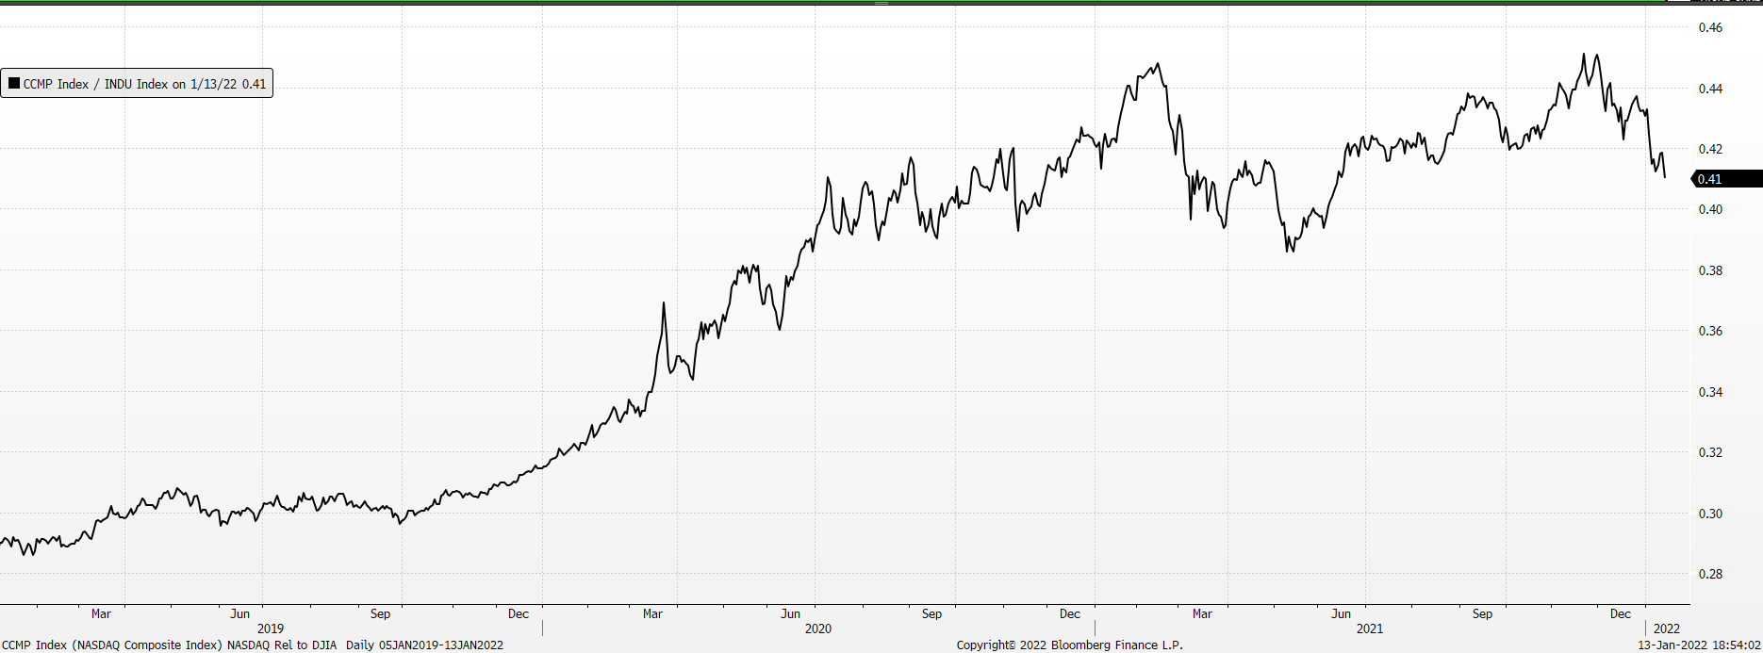Click the 0.28 y-axis label
Image resolution: width=1763 pixels, height=653 pixels.
point(1710,574)
